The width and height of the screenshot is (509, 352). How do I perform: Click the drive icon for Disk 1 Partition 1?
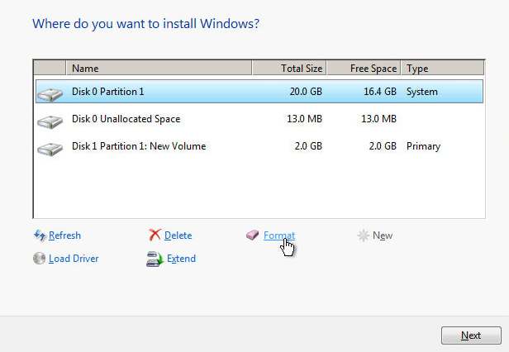[x=50, y=149]
